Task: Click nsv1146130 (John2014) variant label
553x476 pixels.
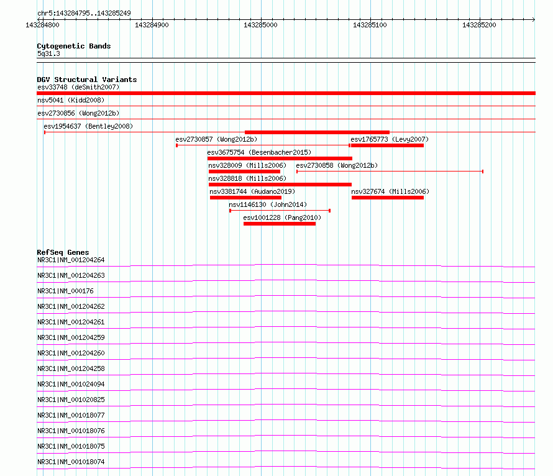Action: (268, 204)
